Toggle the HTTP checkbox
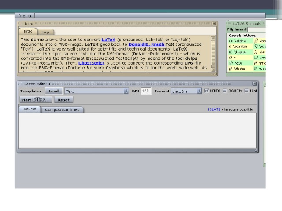Image resolution: width=282 pixels, height=211 pixels. [206, 91]
